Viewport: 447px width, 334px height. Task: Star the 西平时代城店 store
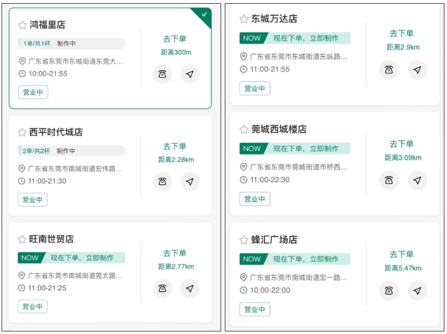(x=22, y=132)
